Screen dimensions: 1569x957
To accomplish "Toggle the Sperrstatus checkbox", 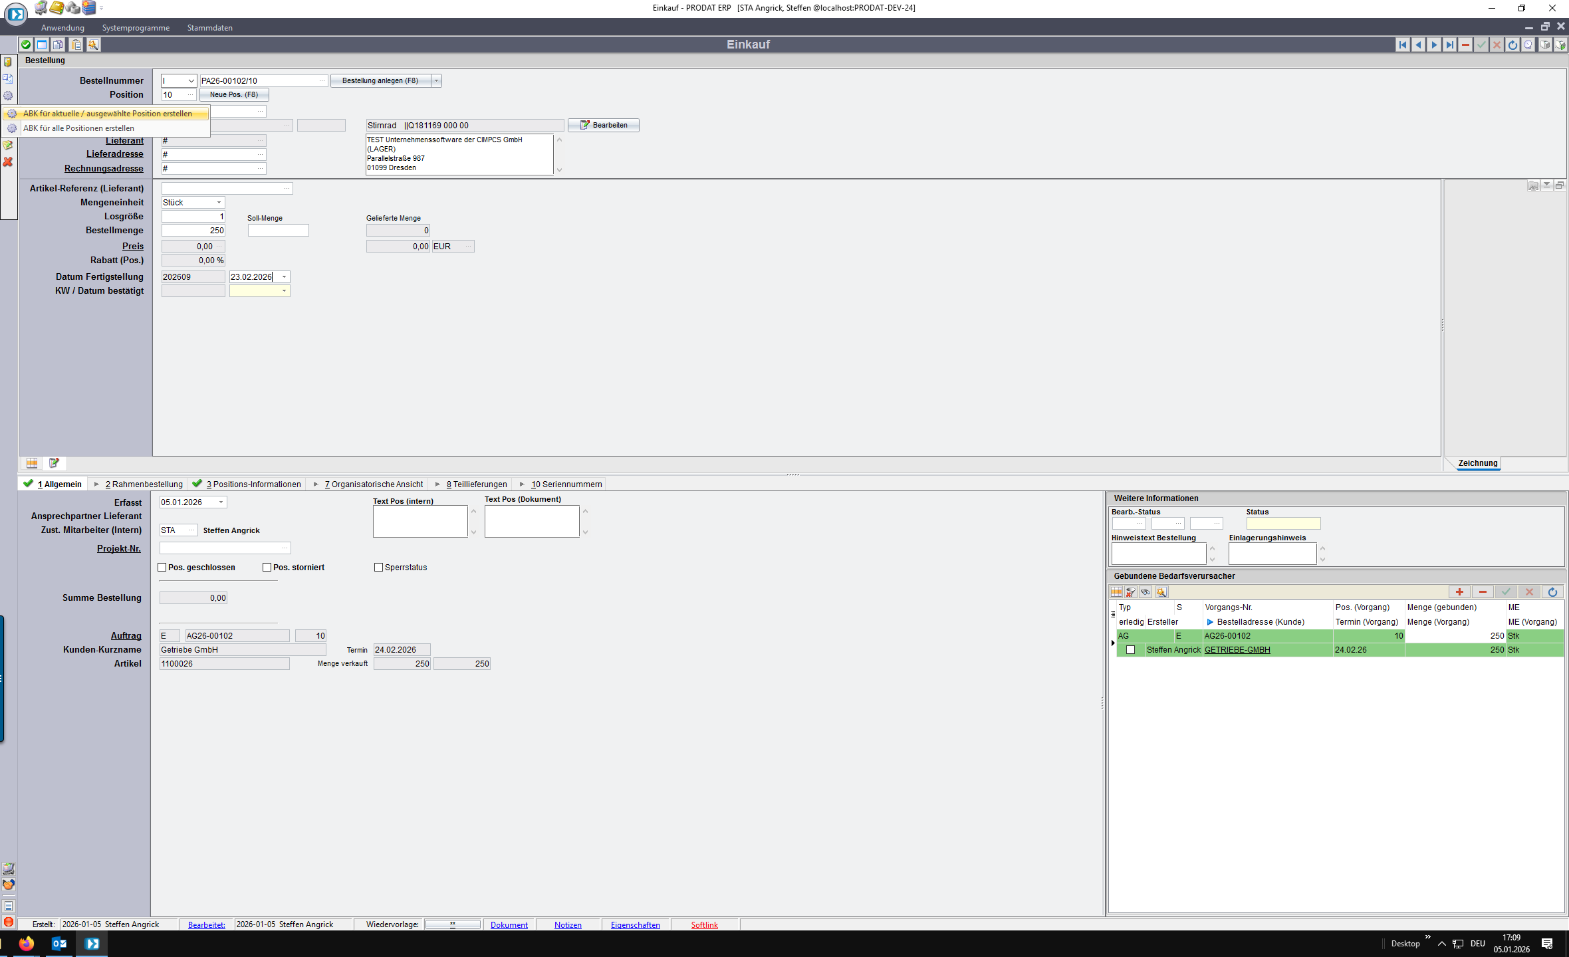I will point(378,567).
